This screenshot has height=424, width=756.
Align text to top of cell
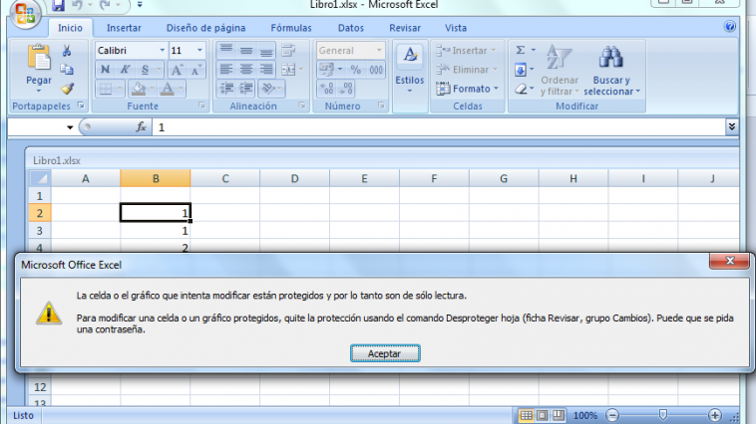coord(226,50)
